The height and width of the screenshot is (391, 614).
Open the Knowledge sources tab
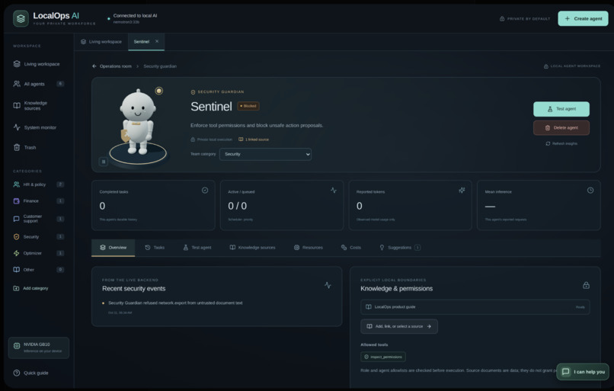pyautogui.click(x=253, y=248)
